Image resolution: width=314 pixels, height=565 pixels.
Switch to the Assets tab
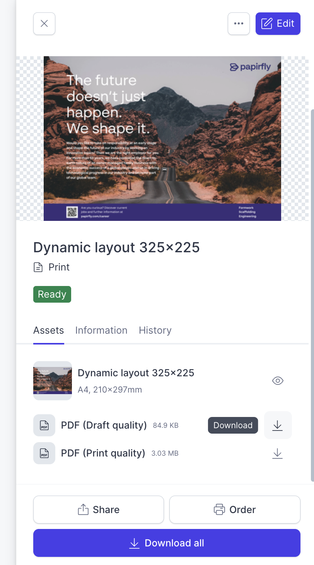pos(49,330)
